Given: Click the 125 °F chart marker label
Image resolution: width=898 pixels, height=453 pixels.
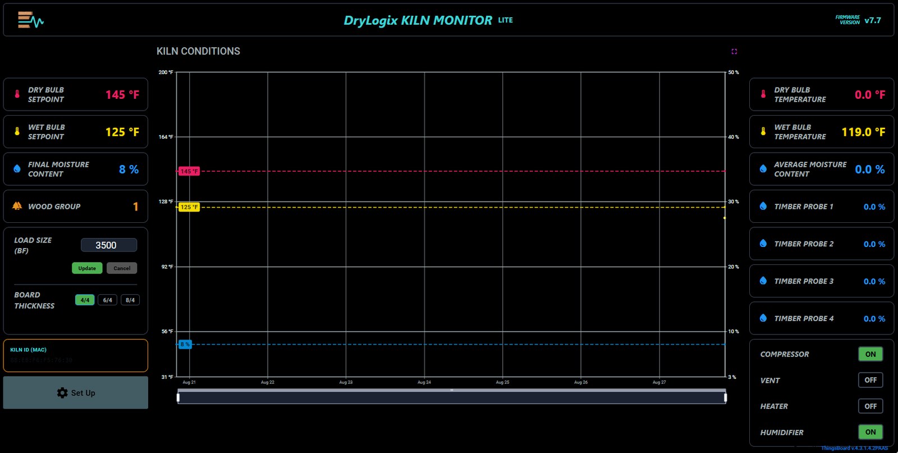Looking at the screenshot, I should click(x=189, y=207).
